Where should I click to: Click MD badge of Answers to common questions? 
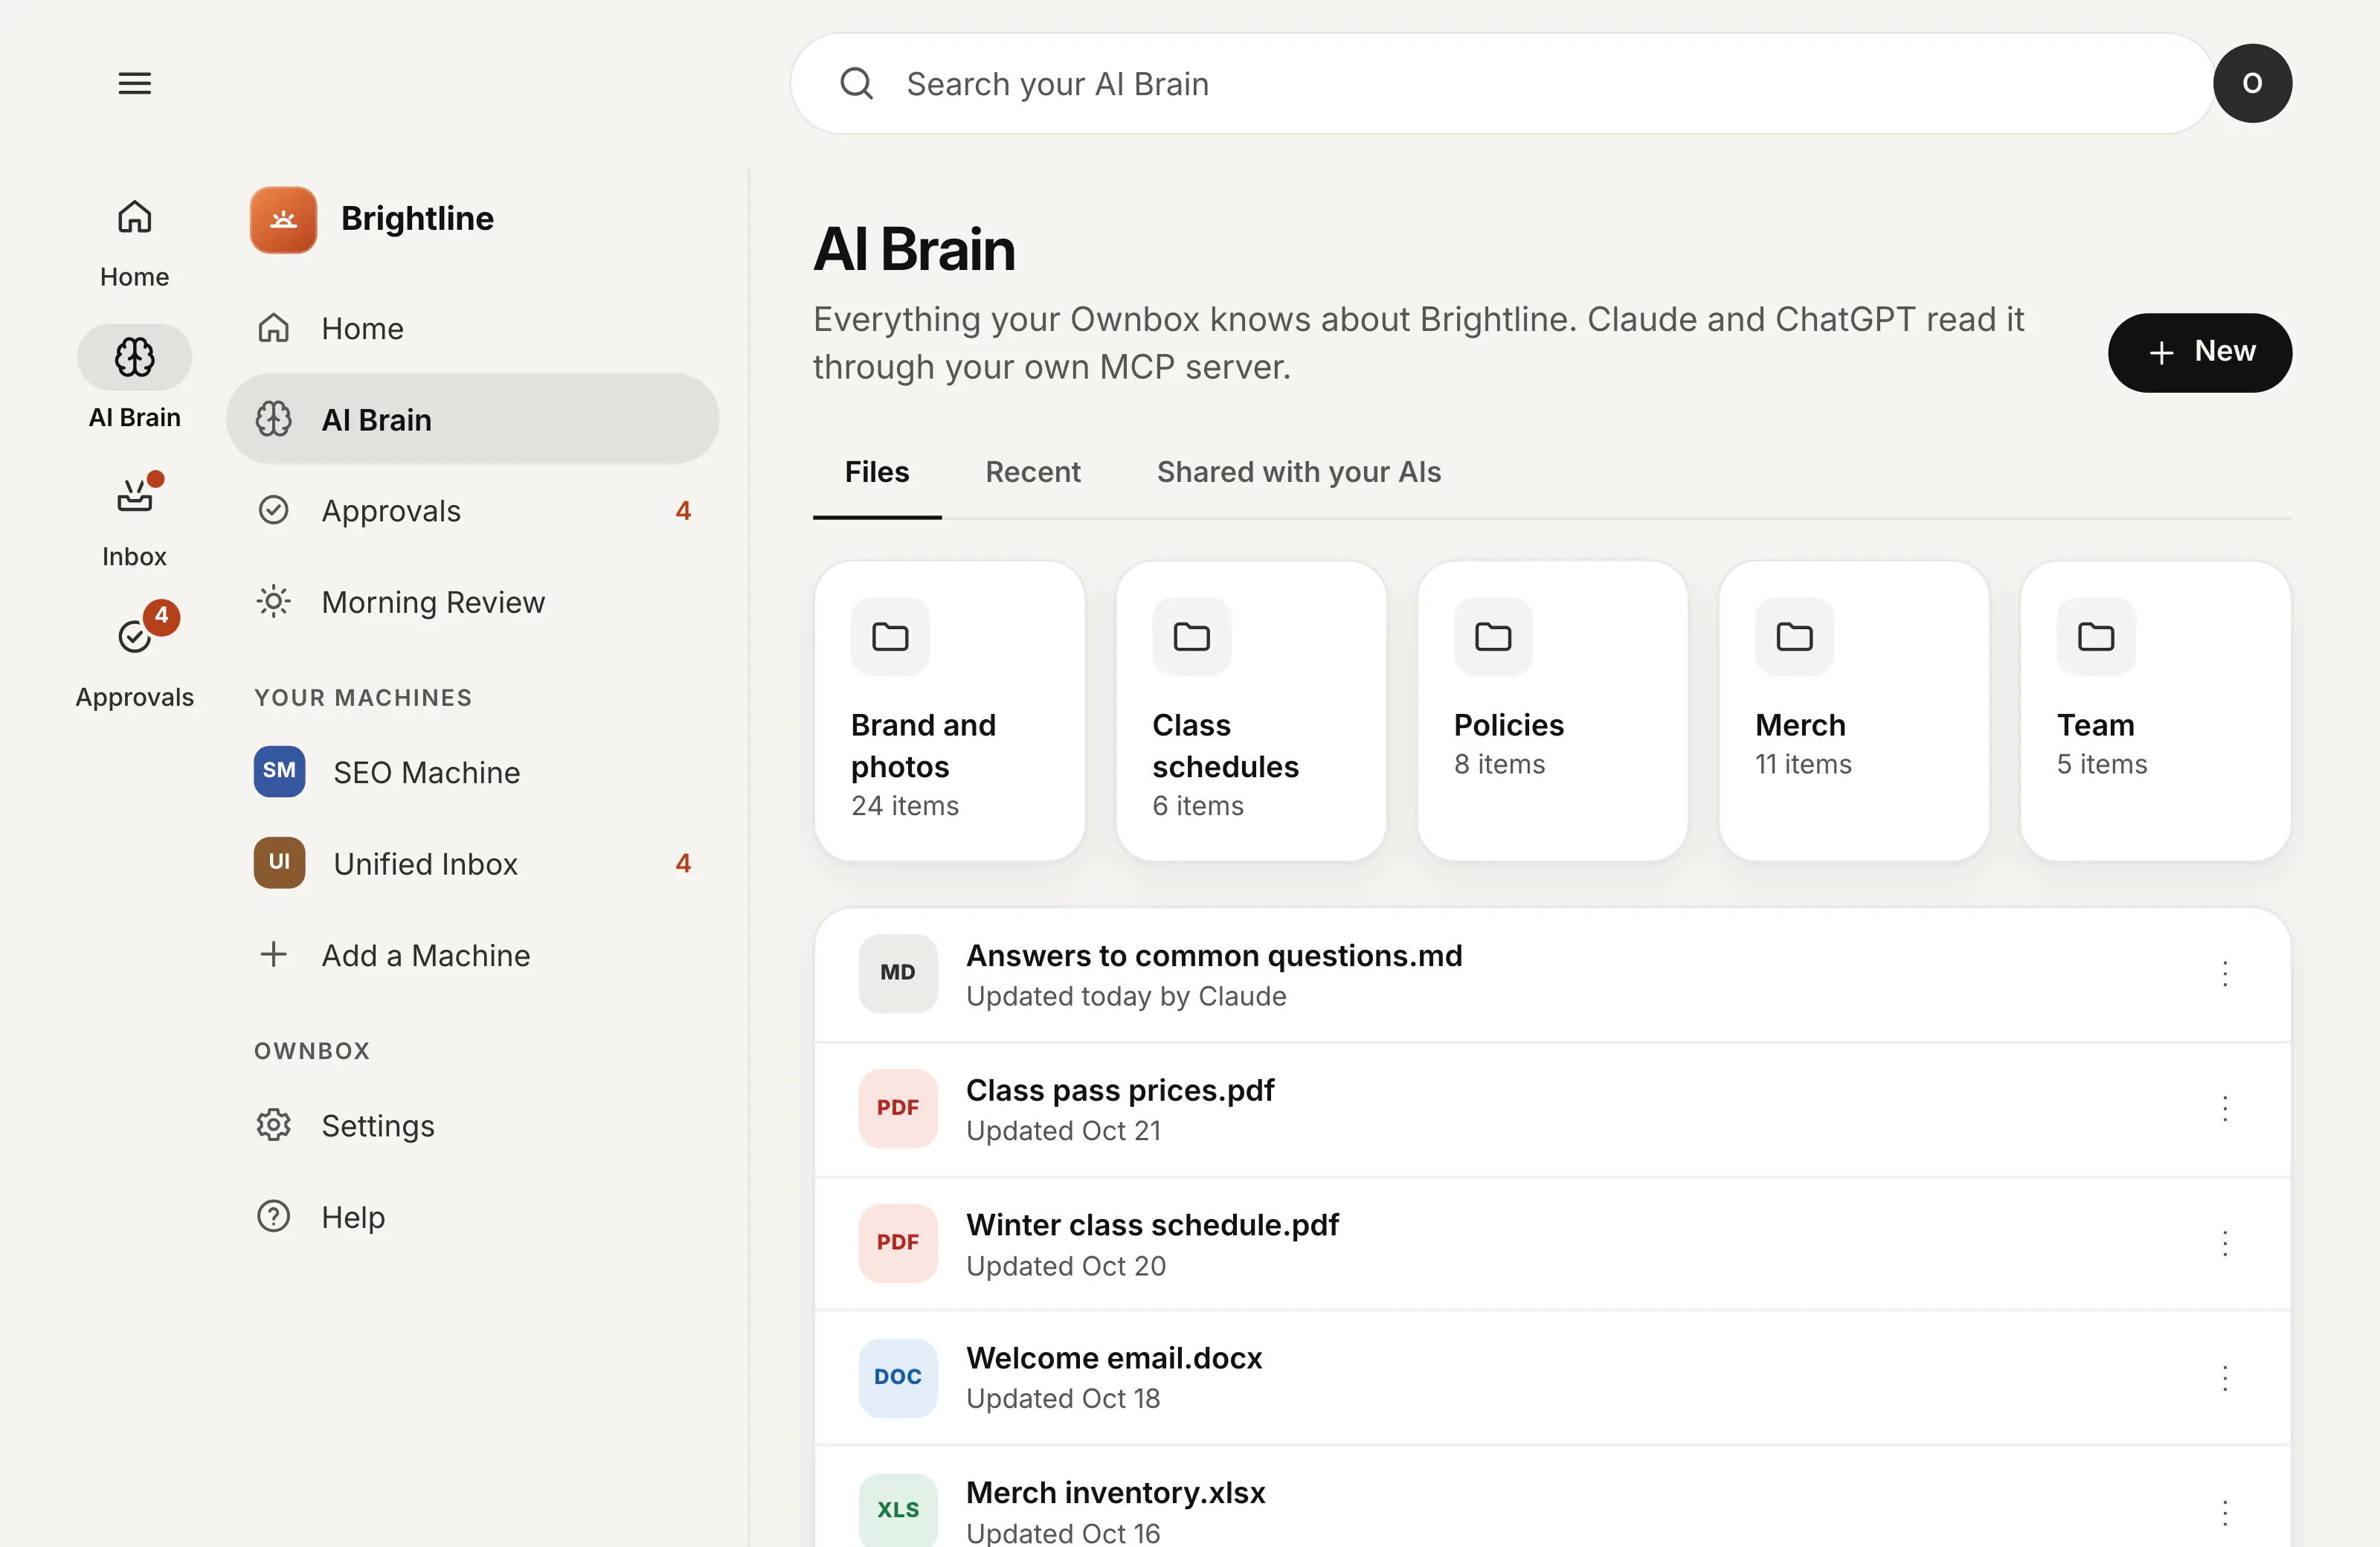click(x=898, y=973)
